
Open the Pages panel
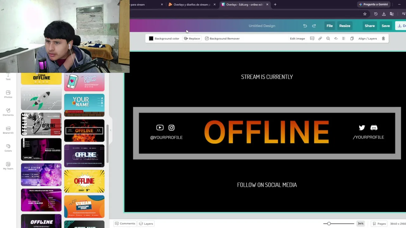379,224
